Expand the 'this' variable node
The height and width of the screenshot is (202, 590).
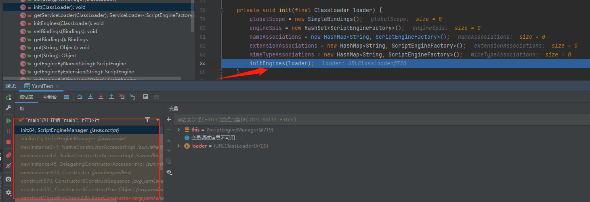click(179, 130)
